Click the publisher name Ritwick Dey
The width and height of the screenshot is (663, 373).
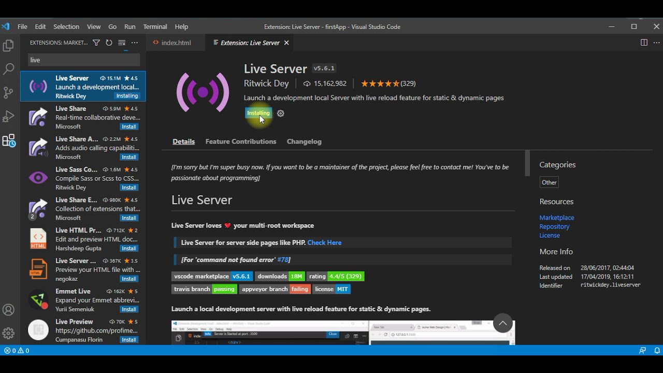[x=266, y=83]
